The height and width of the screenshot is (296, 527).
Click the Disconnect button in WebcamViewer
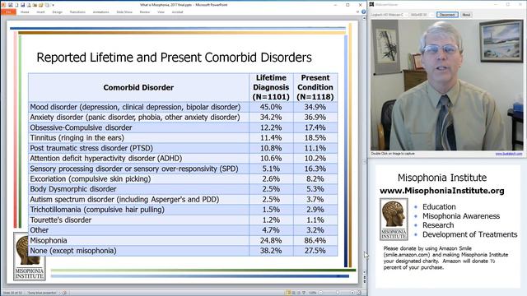click(447, 15)
